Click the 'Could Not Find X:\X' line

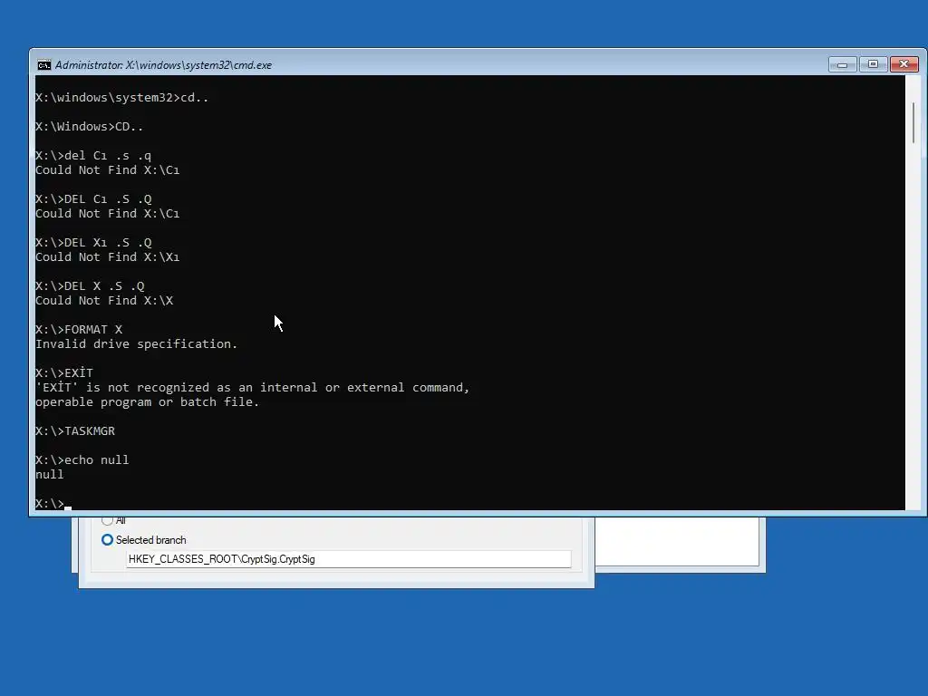[x=104, y=301]
